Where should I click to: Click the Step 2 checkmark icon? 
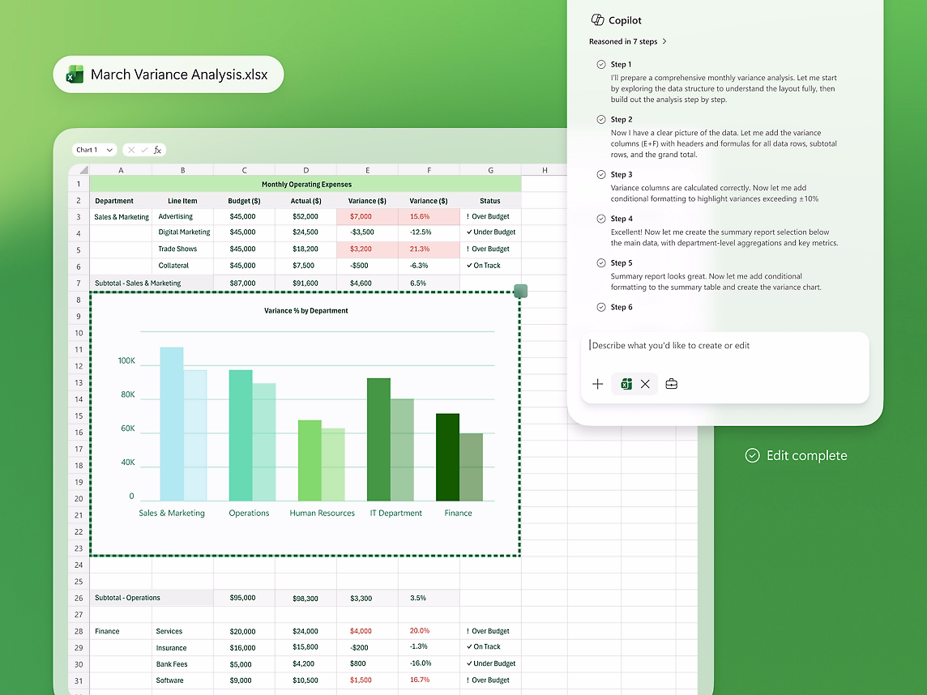(601, 119)
